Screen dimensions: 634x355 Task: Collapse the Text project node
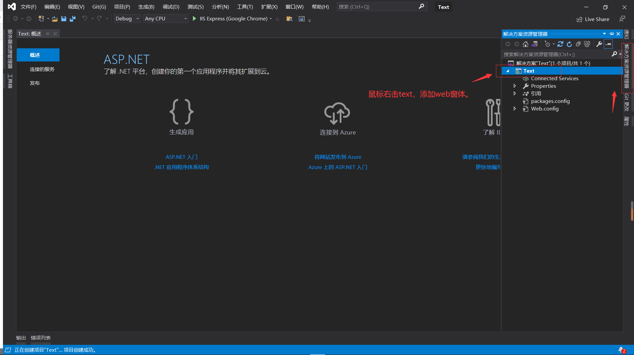[508, 71]
